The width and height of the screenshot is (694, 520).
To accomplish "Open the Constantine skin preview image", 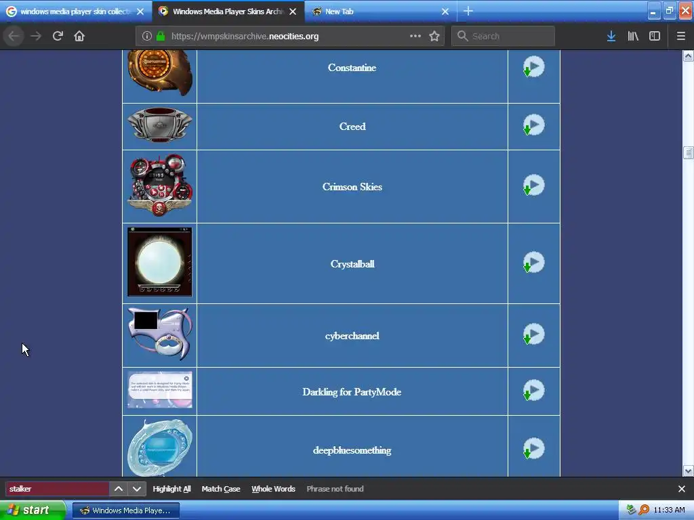I will click(x=160, y=73).
